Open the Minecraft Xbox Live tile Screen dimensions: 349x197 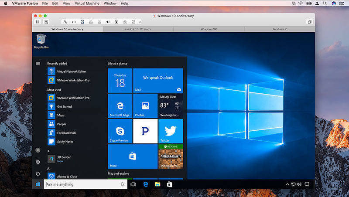(171, 156)
